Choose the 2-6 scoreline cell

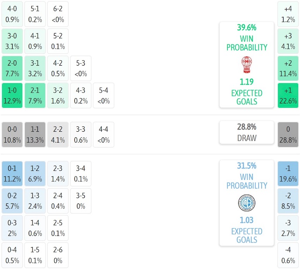click(58, 255)
